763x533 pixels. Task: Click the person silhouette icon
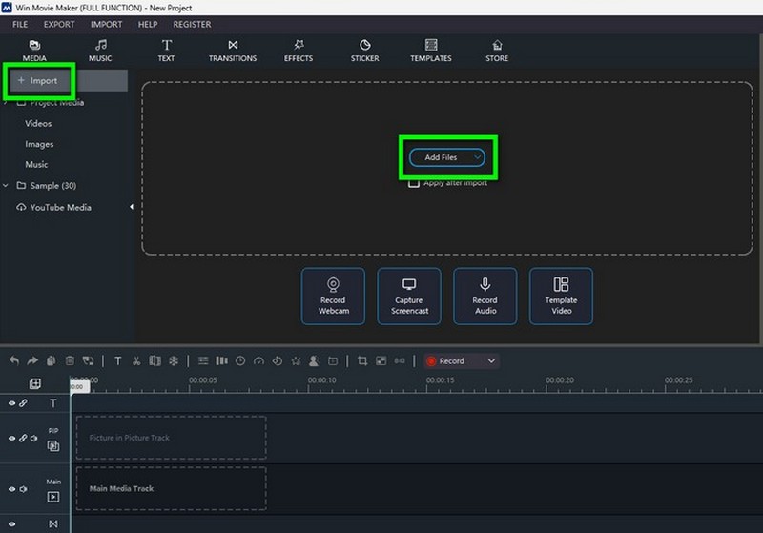click(314, 360)
